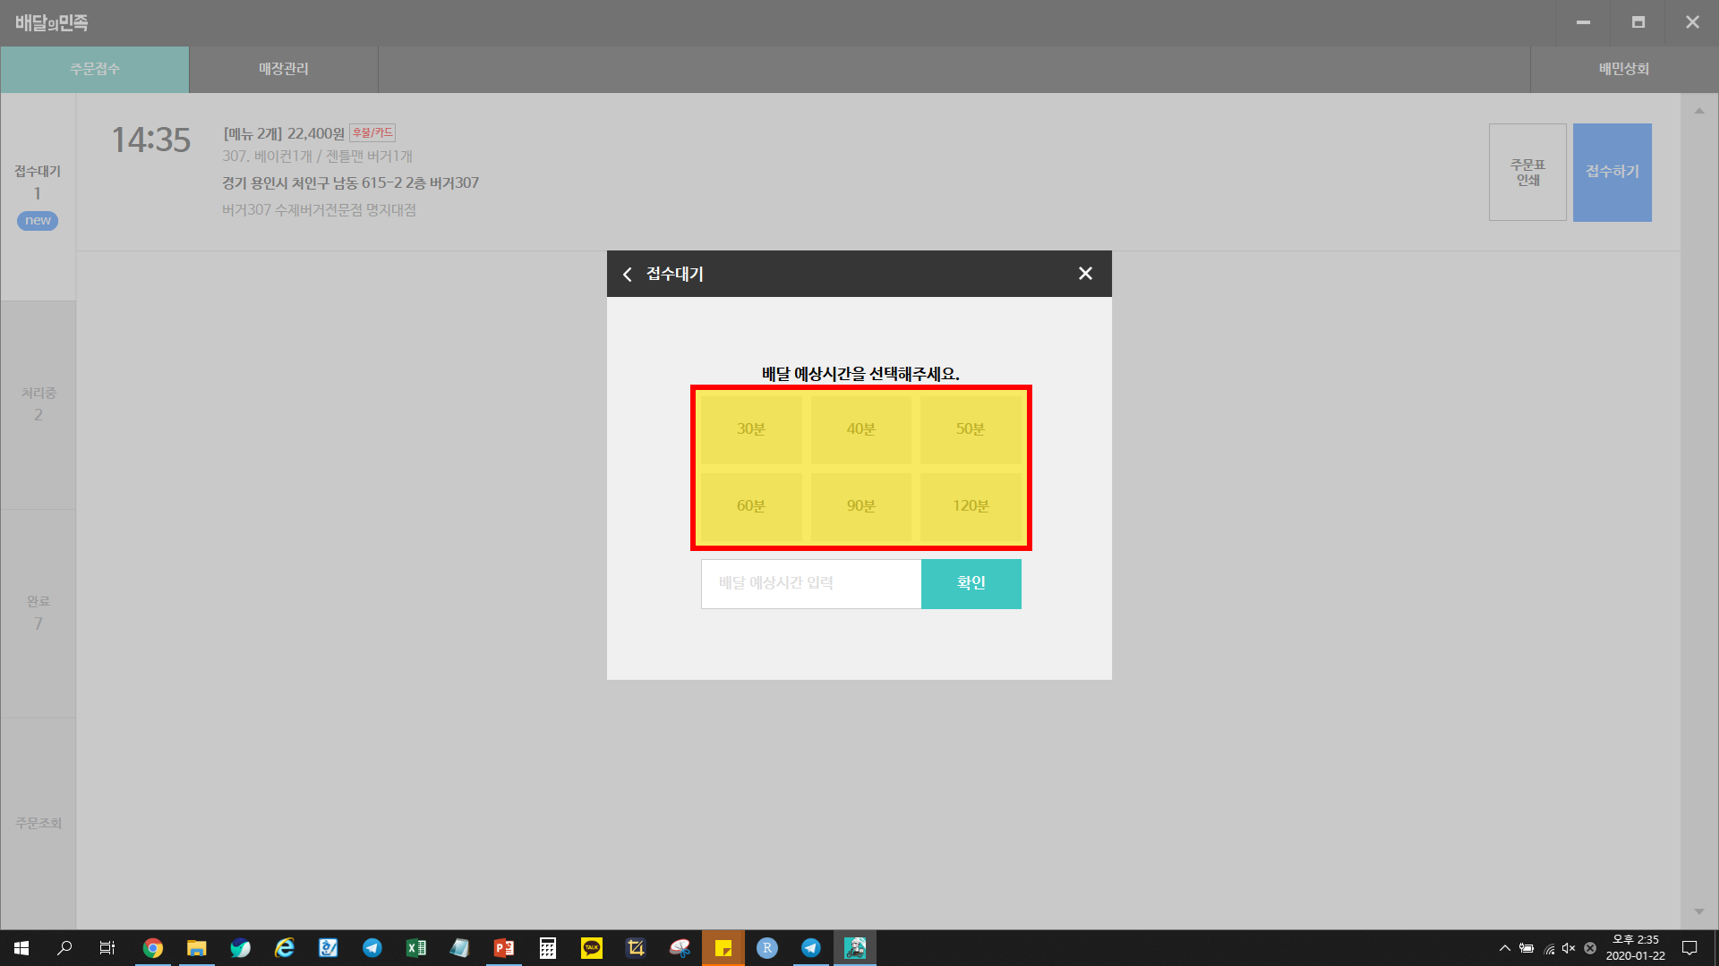Select 40분 delivery time
Screen dimensions: 1719x966
[860, 429]
